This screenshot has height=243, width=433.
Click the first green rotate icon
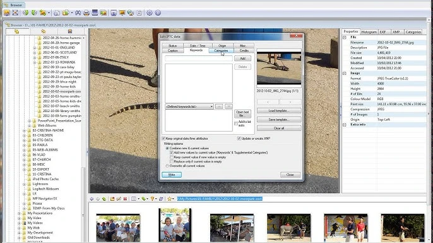(26, 13)
